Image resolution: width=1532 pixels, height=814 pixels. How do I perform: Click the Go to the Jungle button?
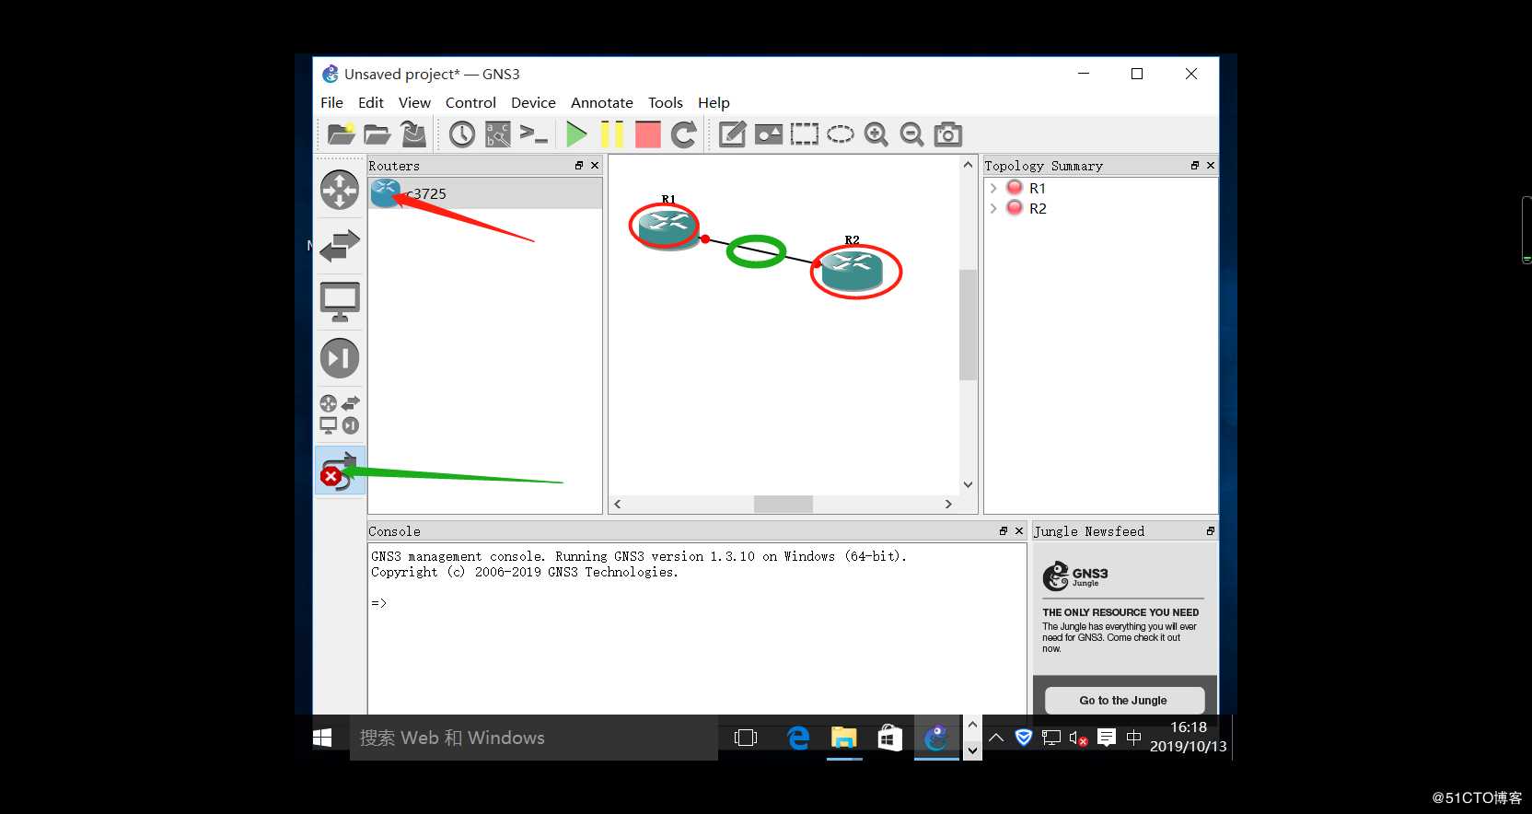point(1124,700)
